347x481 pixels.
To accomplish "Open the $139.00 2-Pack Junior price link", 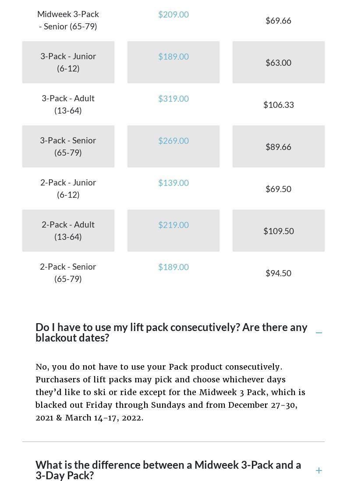I will (173, 183).
